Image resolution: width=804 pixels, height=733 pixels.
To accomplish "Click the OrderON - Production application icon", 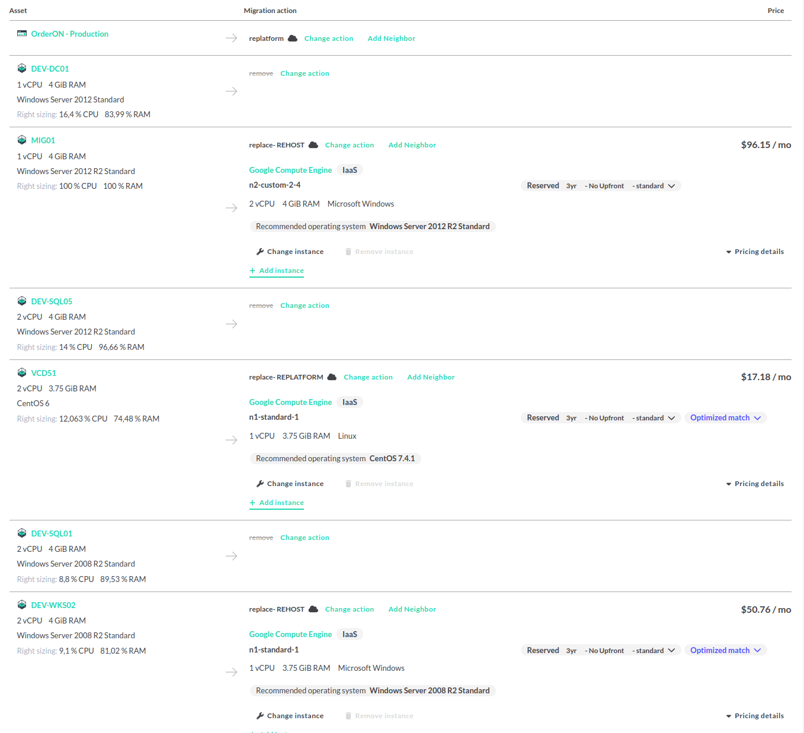I will tap(22, 34).
